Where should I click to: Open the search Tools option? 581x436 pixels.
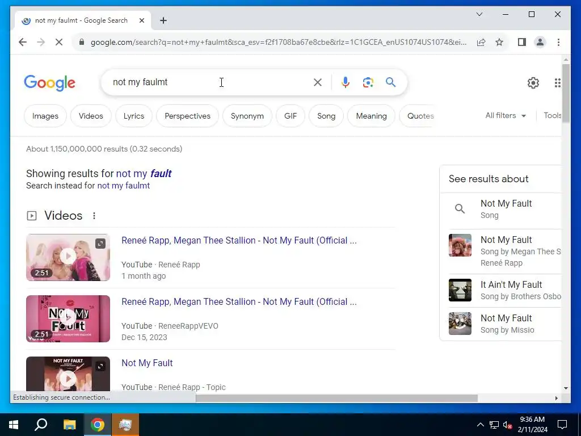click(x=552, y=116)
